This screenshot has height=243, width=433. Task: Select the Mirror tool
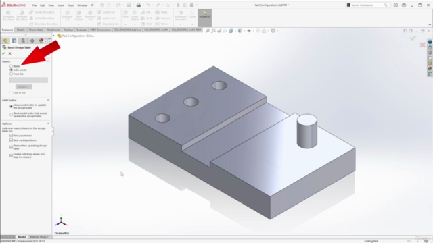[162, 24]
